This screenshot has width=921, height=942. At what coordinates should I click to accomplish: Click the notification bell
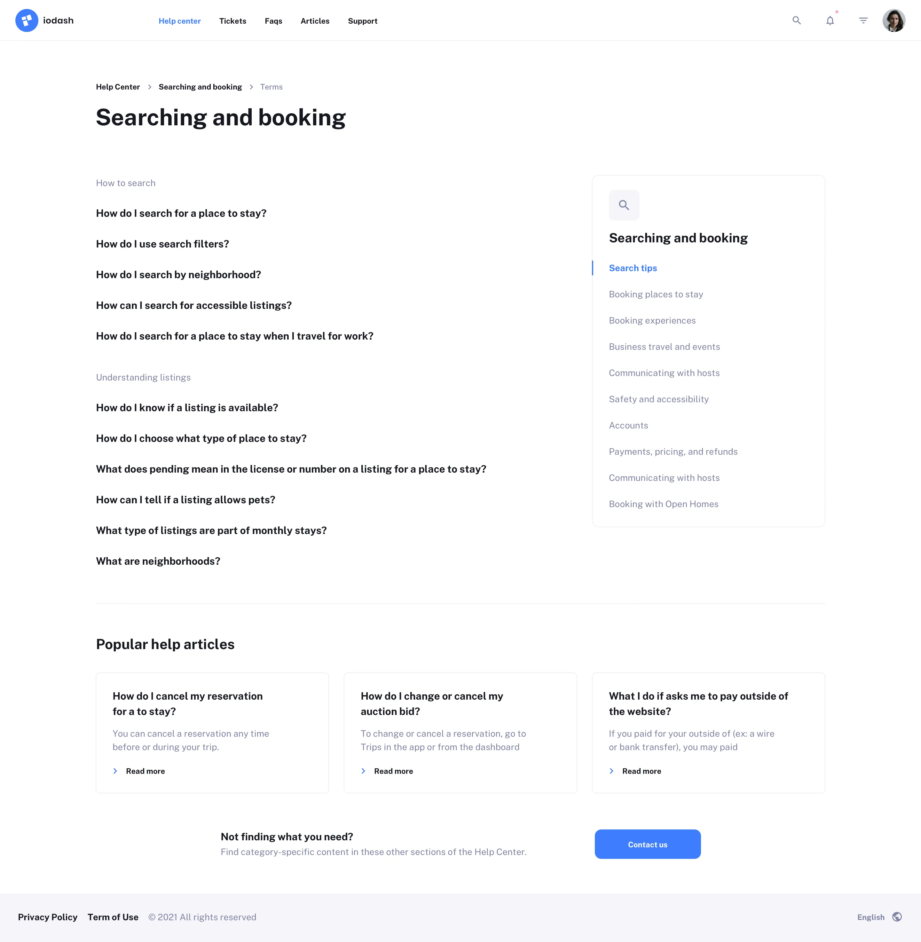click(830, 20)
